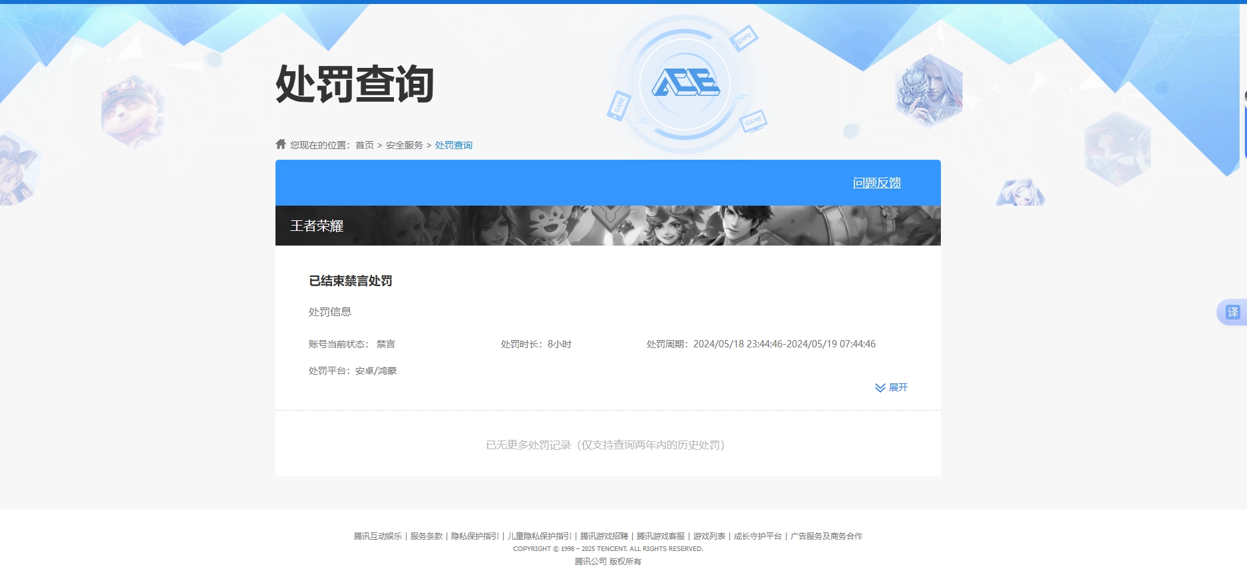Viewport: 1247px width, 567px height.
Task: Click the 王者荣耀 game banner title
Action: 317,226
